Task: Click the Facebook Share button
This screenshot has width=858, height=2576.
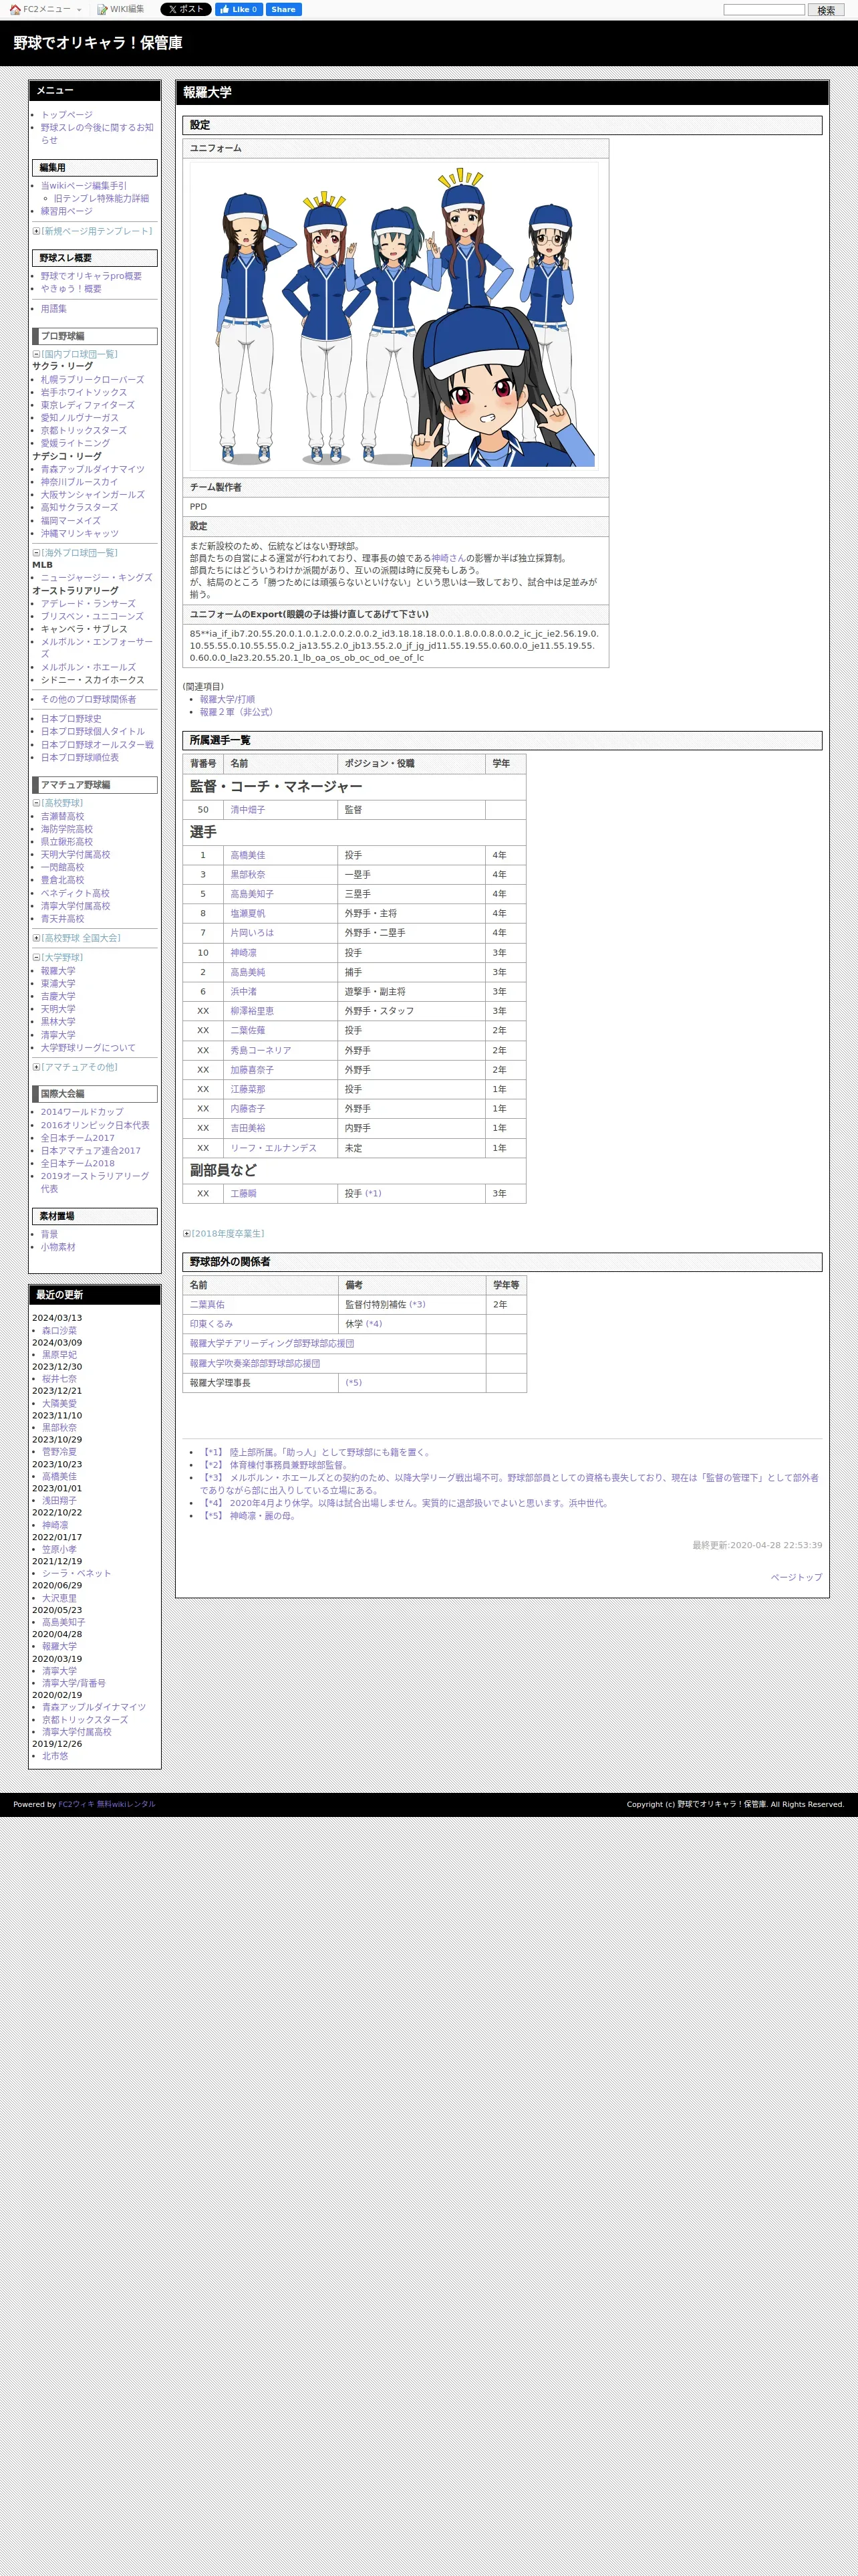Action: tap(284, 9)
